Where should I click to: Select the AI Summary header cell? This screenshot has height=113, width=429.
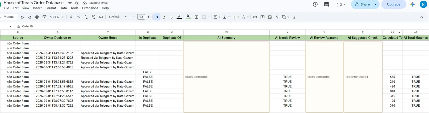[226, 38]
